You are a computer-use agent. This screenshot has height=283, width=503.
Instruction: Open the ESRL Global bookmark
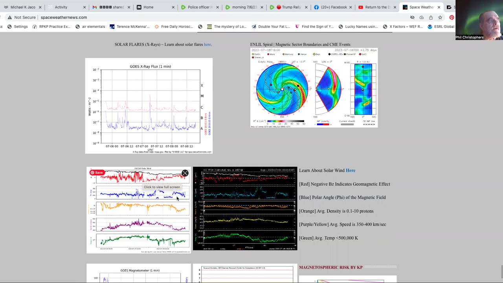pos(441,27)
